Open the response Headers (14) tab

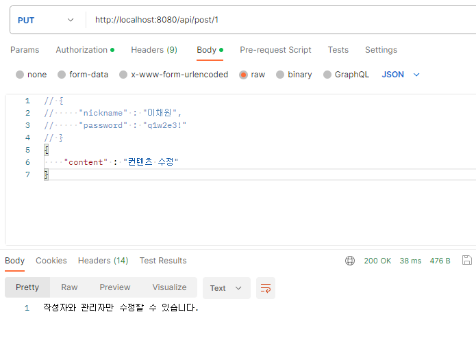pyautogui.click(x=103, y=261)
